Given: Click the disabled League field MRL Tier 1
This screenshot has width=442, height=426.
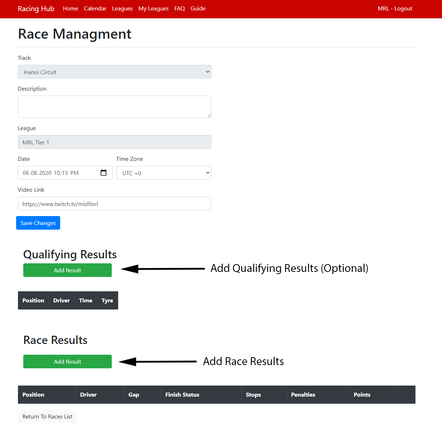Looking at the screenshot, I should (x=115, y=142).
